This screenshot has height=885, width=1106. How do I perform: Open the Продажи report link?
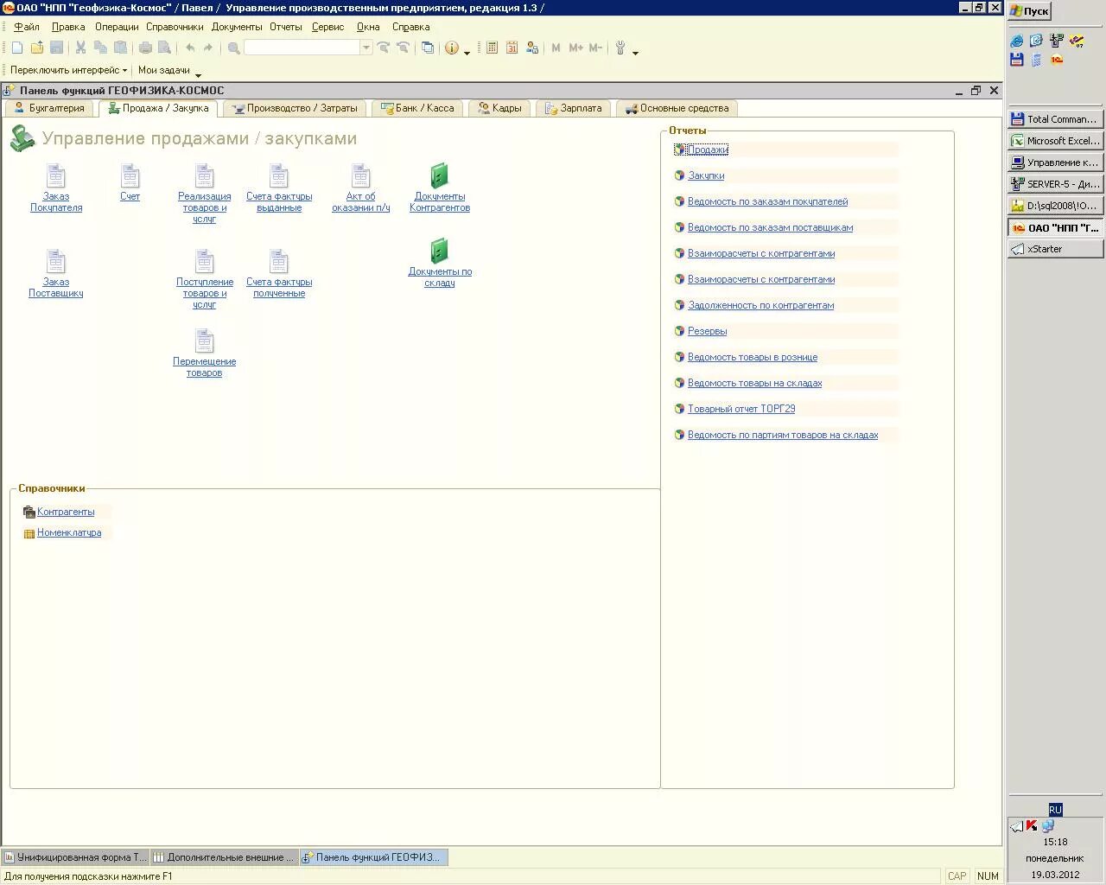click(x=708, y=150)
